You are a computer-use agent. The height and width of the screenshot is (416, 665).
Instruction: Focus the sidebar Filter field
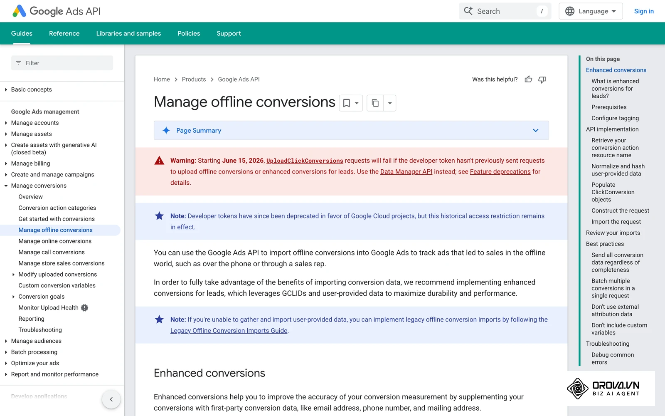tap(62, 63)
